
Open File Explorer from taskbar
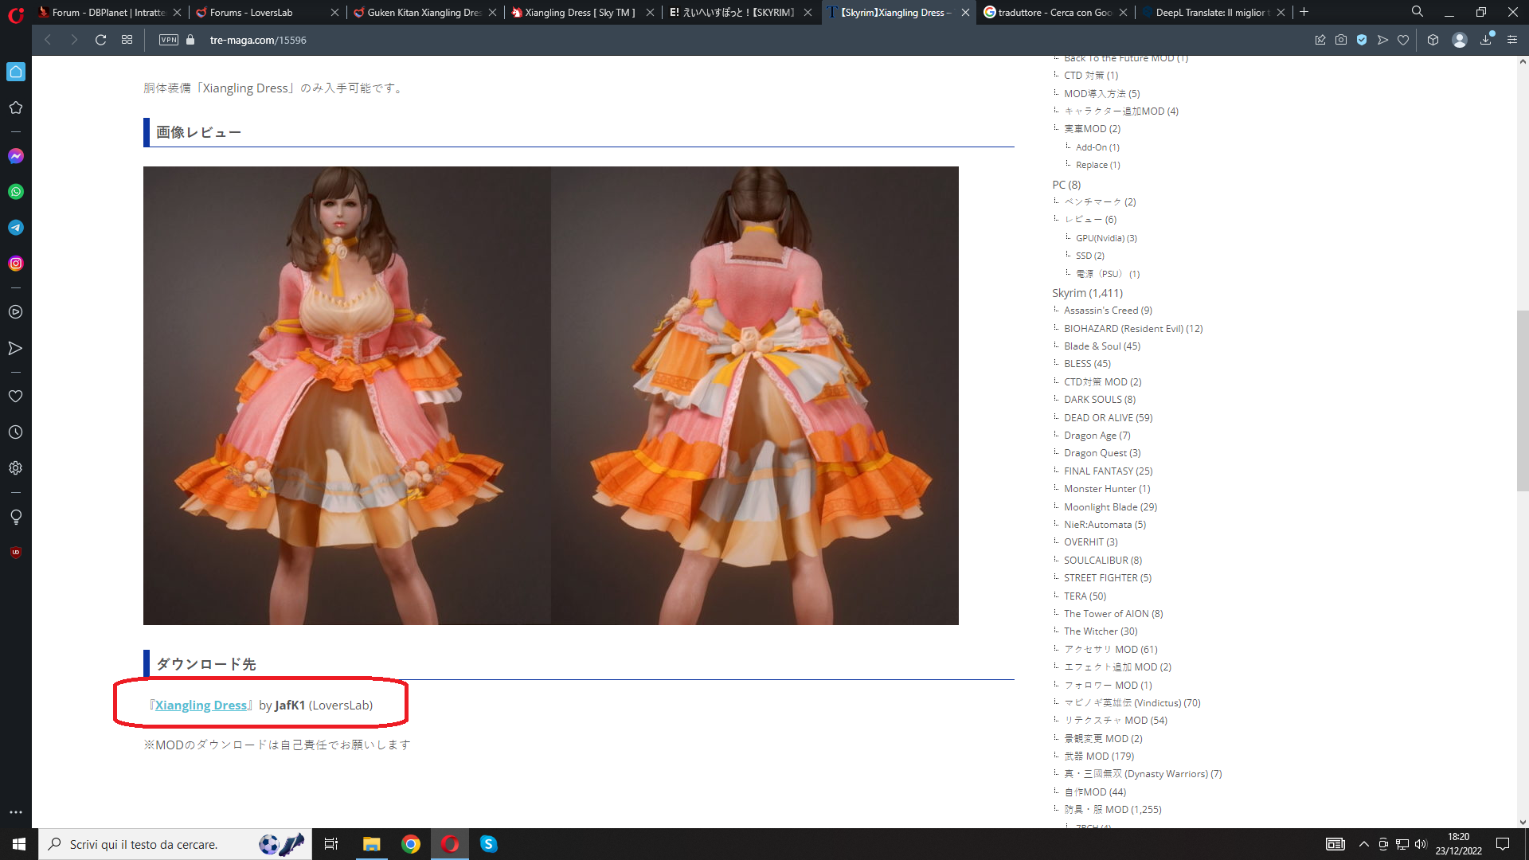tap(371, 844)
